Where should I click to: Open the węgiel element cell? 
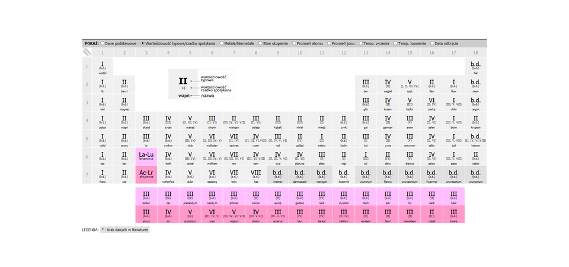tap(388, 84)
